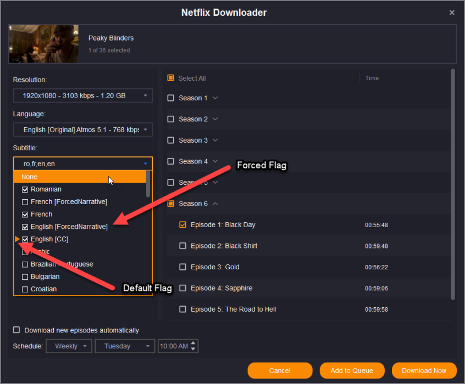Close the Netflix Downloader dialog
Viewport: 465px width, 384px height.
[x=452, y=13]
